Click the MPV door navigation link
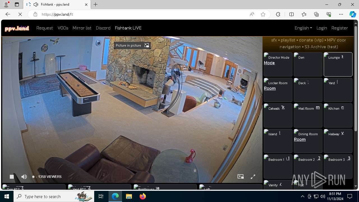The width and height of the screenshot is (359, 202). pos(312,43)
